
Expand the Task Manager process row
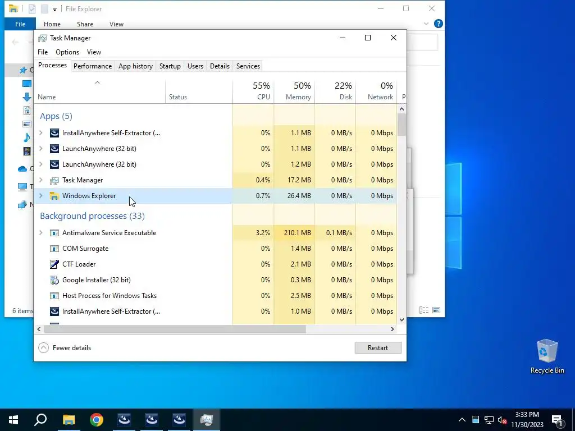pos(40,180)
